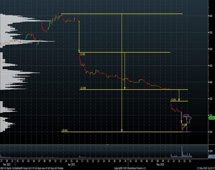Viewport: 215px width, 170px height.
Task: Click the April 11 date label
Action: (60, 161)
